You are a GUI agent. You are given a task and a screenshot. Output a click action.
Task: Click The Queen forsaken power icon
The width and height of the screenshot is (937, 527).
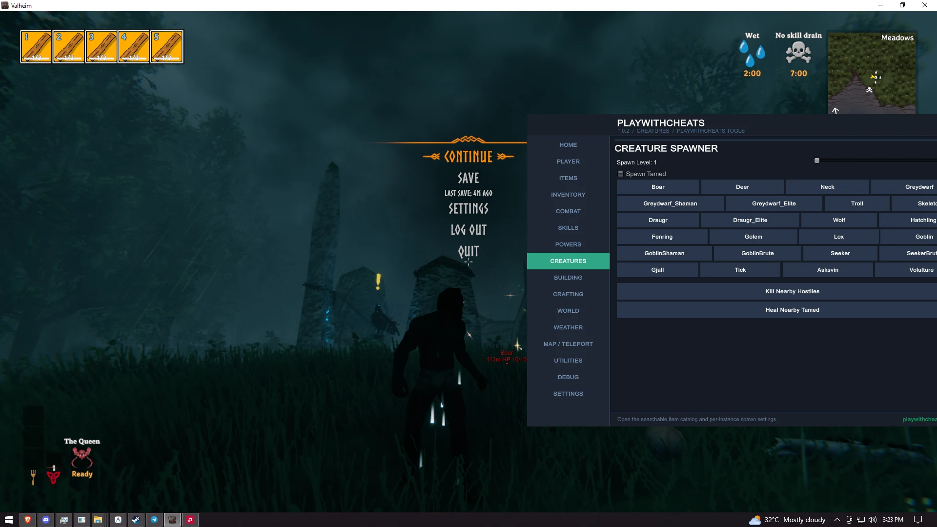tap(81, 458)
